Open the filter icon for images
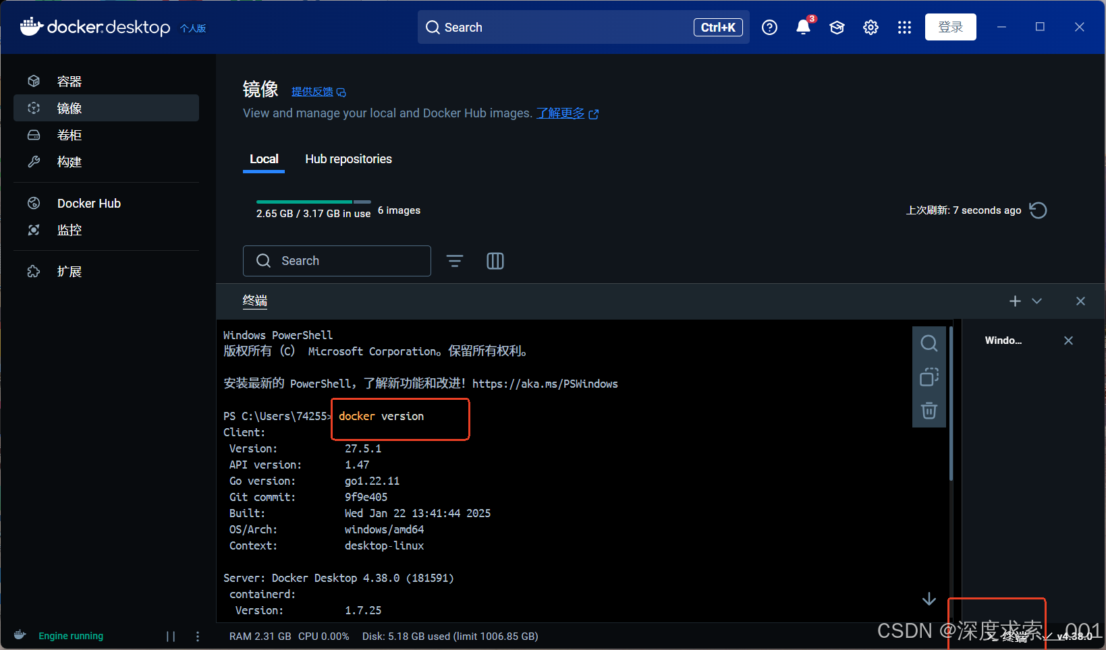 point(455,261)
